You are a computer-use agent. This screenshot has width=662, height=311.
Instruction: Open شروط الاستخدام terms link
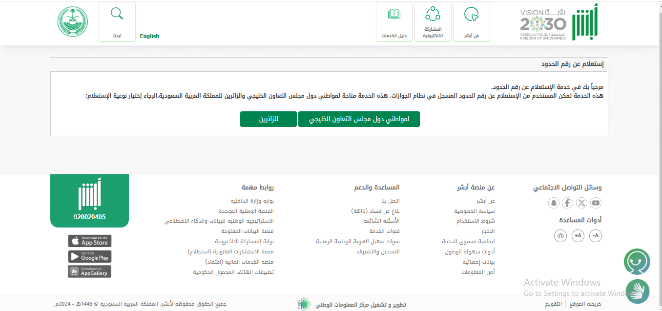click(476, 221)
